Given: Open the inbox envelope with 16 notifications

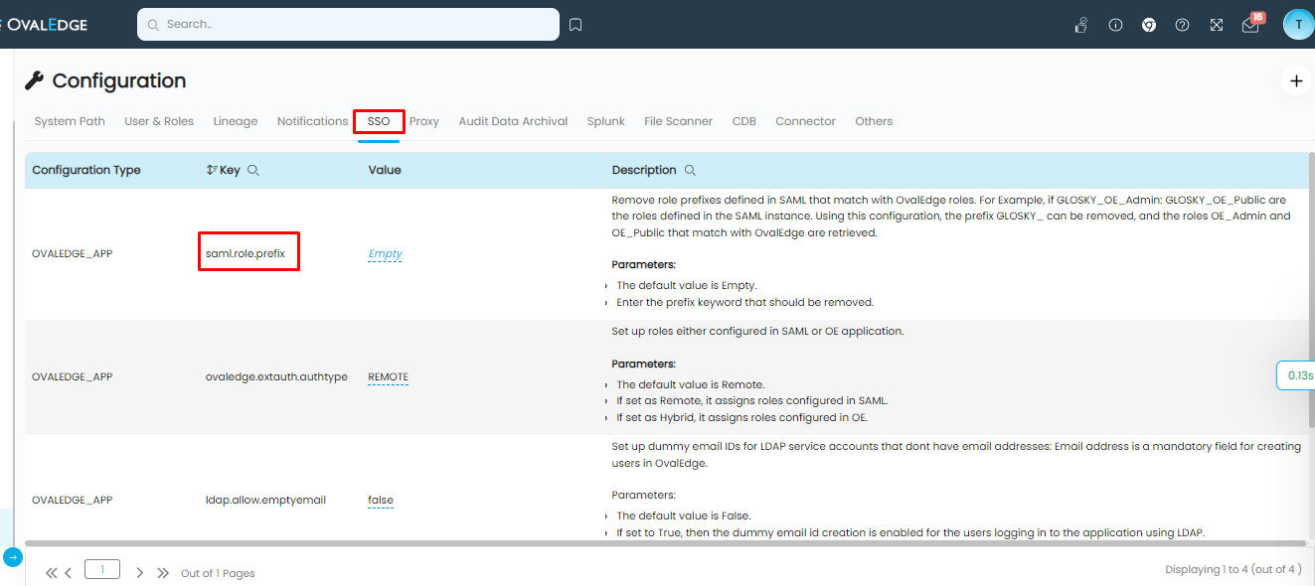Looking at the screenshot, I should [1250, 26].
